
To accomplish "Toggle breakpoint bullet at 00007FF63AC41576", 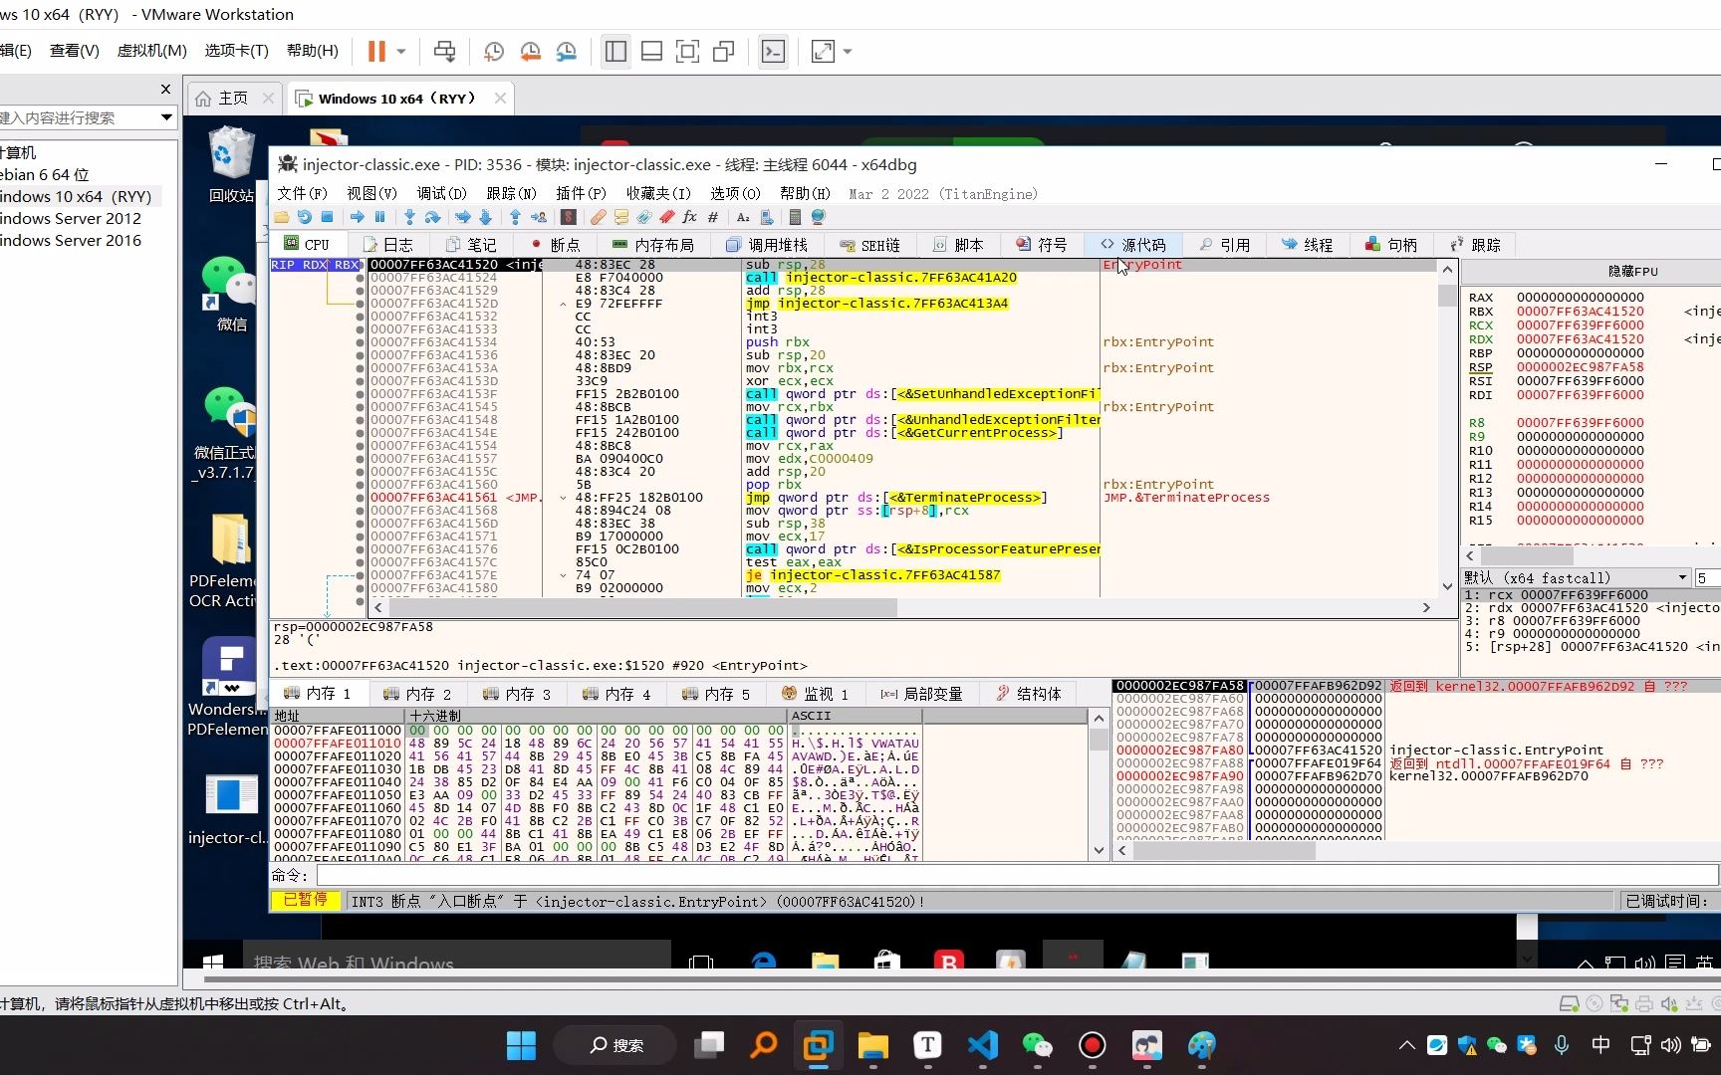I will (361, 549).
